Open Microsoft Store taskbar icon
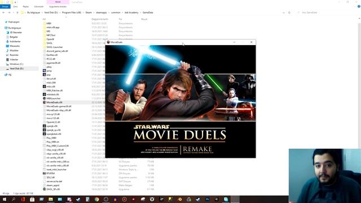The width and height of the screenshot is (361, 203). pyautogui.click(x=32, y=199)
